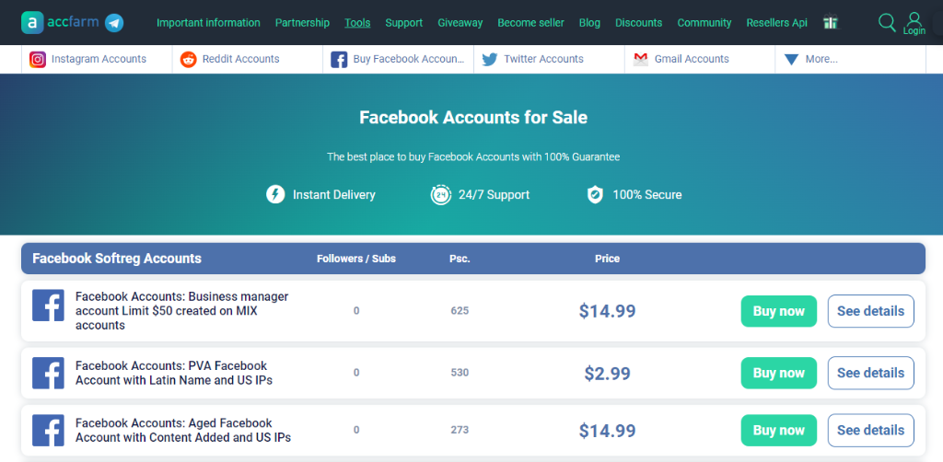
Task: Click the Facebook Accounts for Sale heading
Action: coord(473,117)
